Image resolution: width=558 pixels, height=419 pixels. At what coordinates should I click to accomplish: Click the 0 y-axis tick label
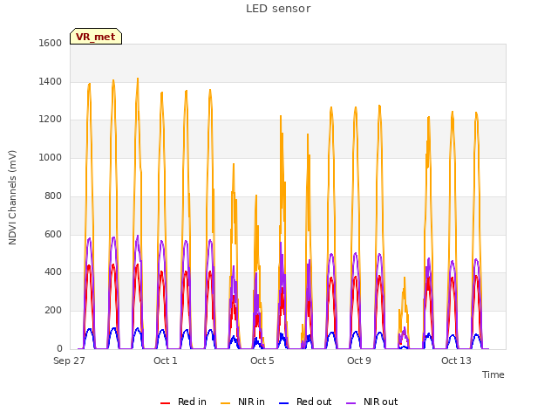(59, 348)
